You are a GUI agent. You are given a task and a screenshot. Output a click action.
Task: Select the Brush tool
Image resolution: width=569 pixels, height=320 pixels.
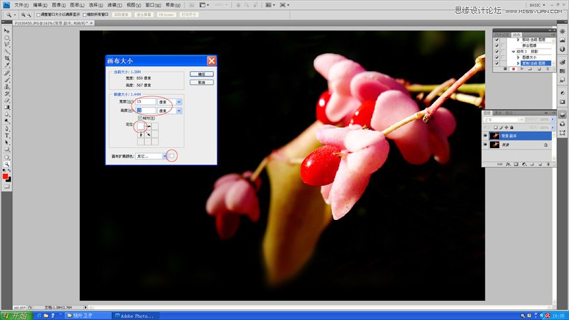[x=7, y=80]
